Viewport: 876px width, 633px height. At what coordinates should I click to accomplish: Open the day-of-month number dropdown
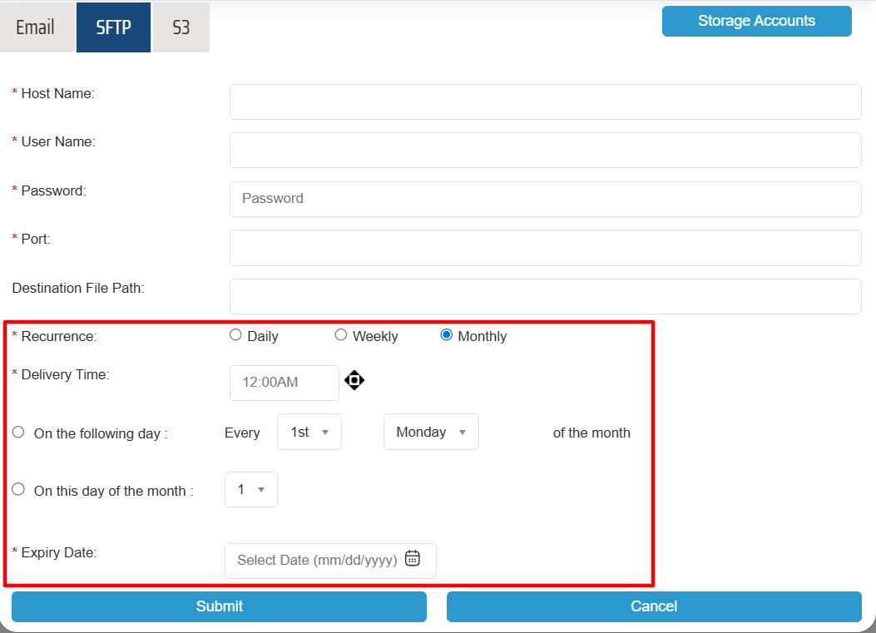[250, 490]
